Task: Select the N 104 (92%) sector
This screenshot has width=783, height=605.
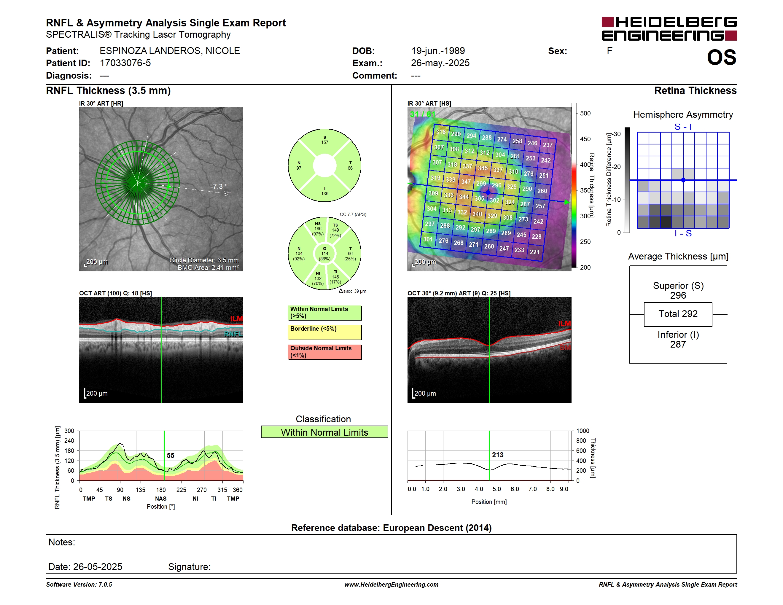Action: (299, 254)
